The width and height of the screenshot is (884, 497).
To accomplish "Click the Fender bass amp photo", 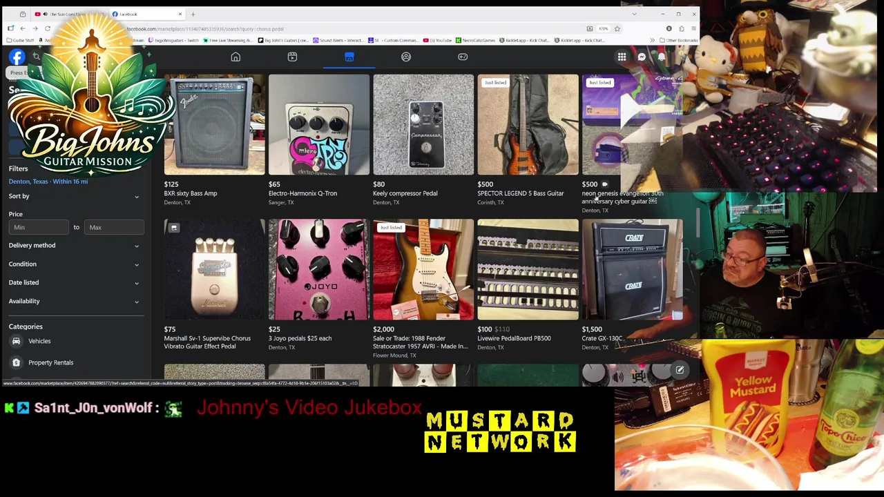I will [214, 124].
